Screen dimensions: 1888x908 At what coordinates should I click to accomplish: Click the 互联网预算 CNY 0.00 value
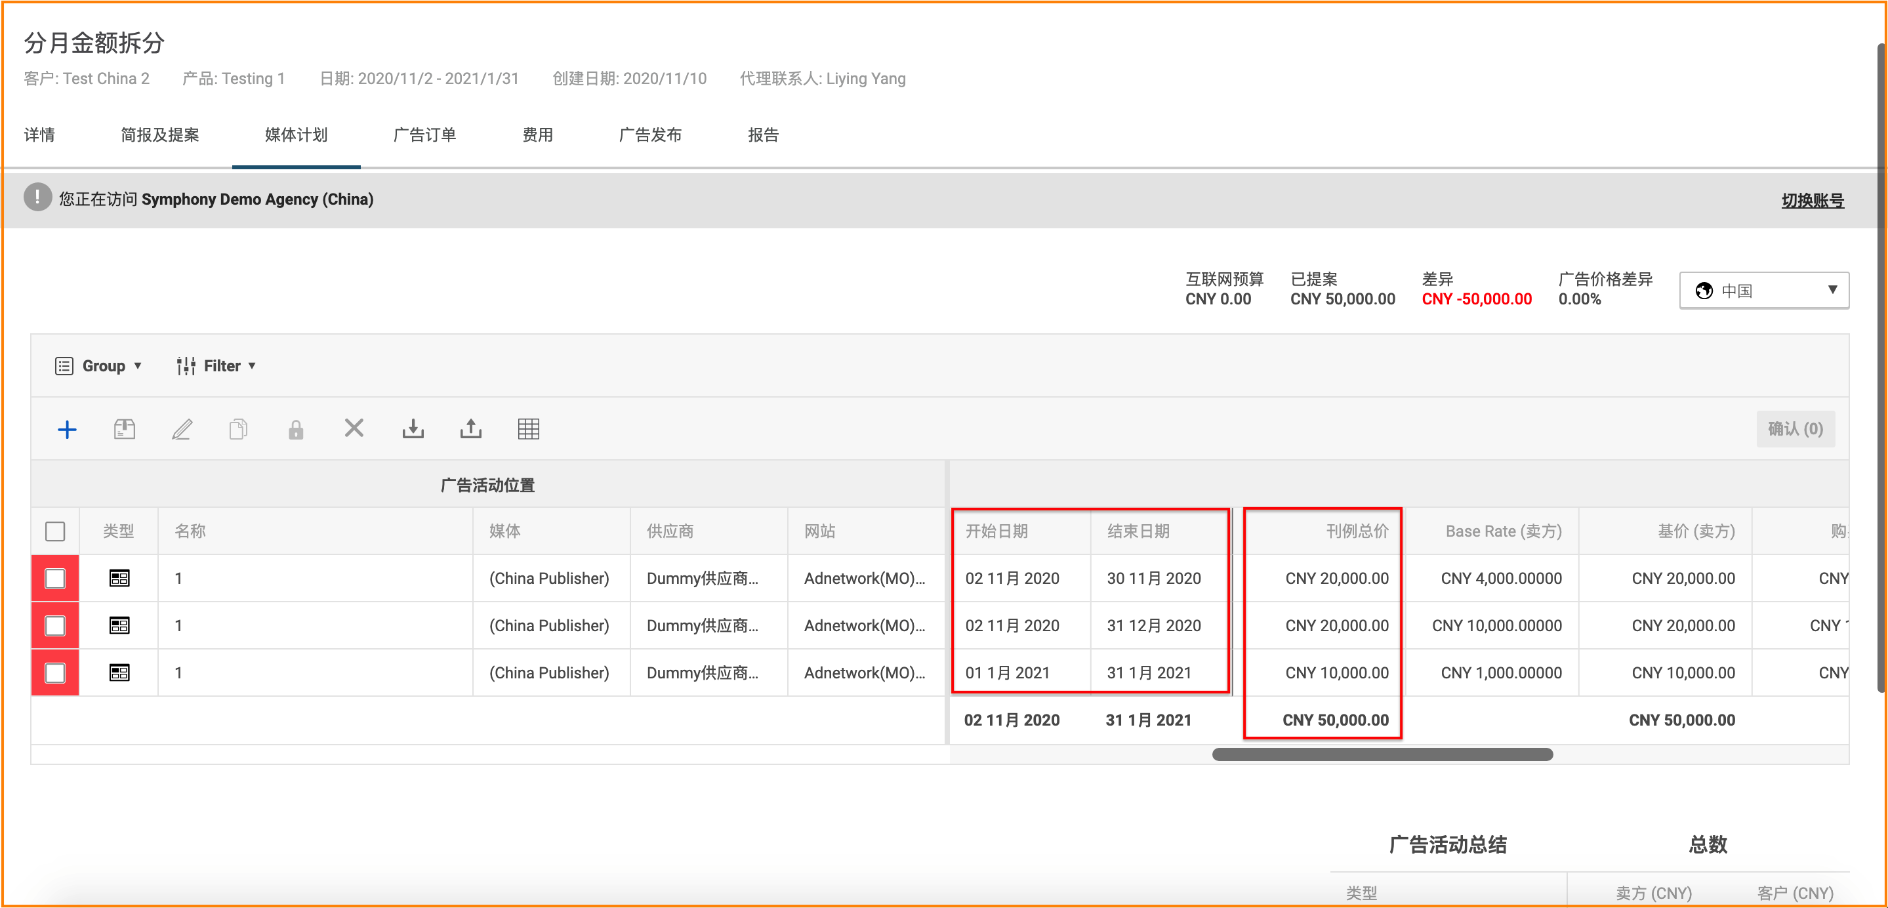[x=1218, y=299]
